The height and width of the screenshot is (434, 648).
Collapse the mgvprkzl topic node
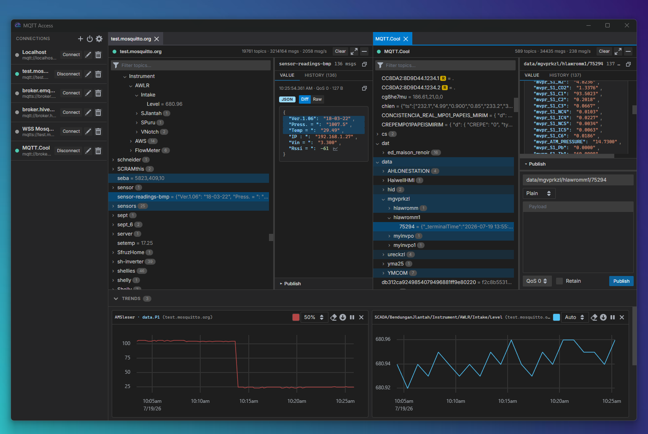tap(383, 199)
